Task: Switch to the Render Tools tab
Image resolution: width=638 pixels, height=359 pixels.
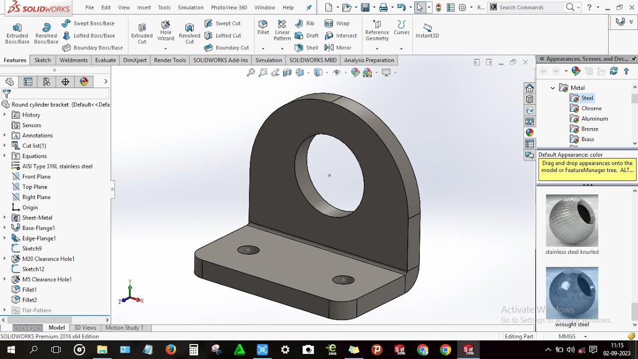Action: coord(170,60)
